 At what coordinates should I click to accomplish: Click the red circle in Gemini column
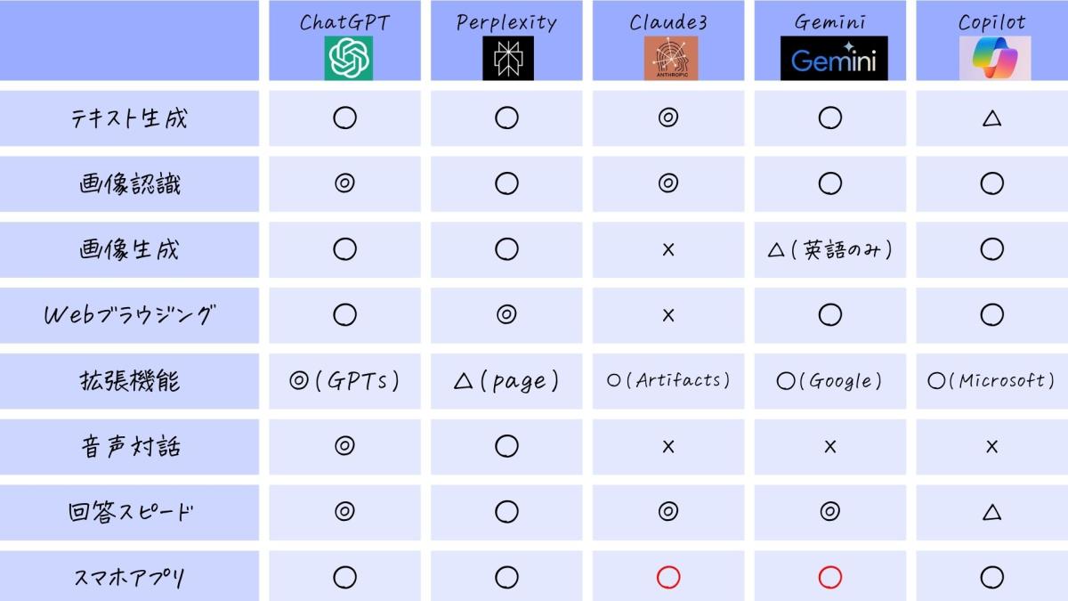[829, 577]
